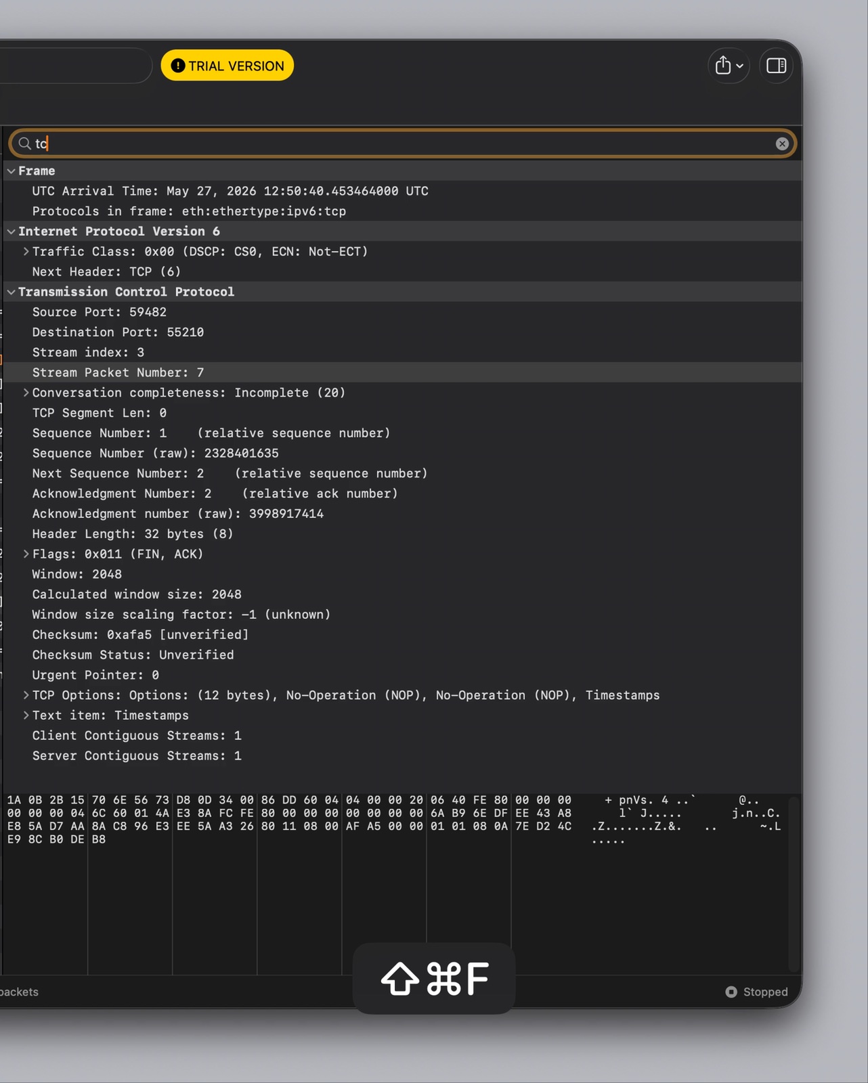
Task: Select Protocols in frame row
Action: (403, 211)
